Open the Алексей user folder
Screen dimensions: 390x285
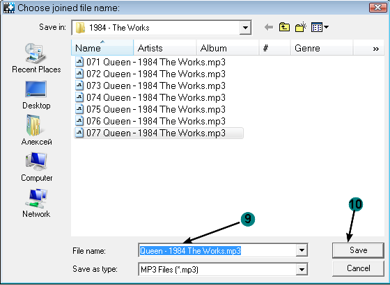(x=36, y=130)
